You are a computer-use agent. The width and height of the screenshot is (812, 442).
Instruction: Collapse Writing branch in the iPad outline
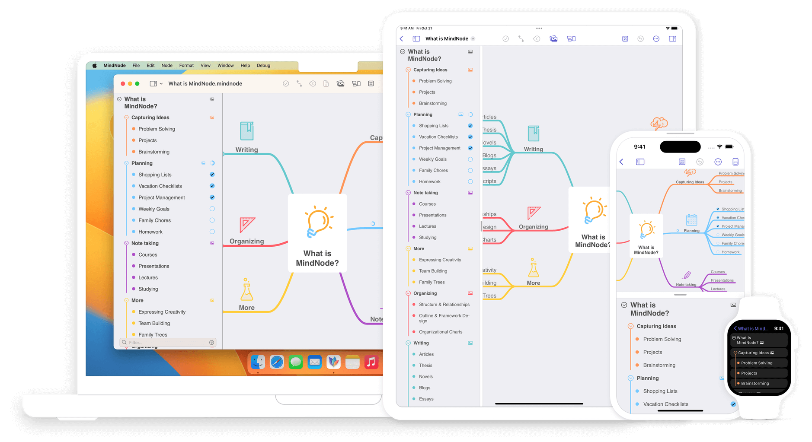[408, 343]
